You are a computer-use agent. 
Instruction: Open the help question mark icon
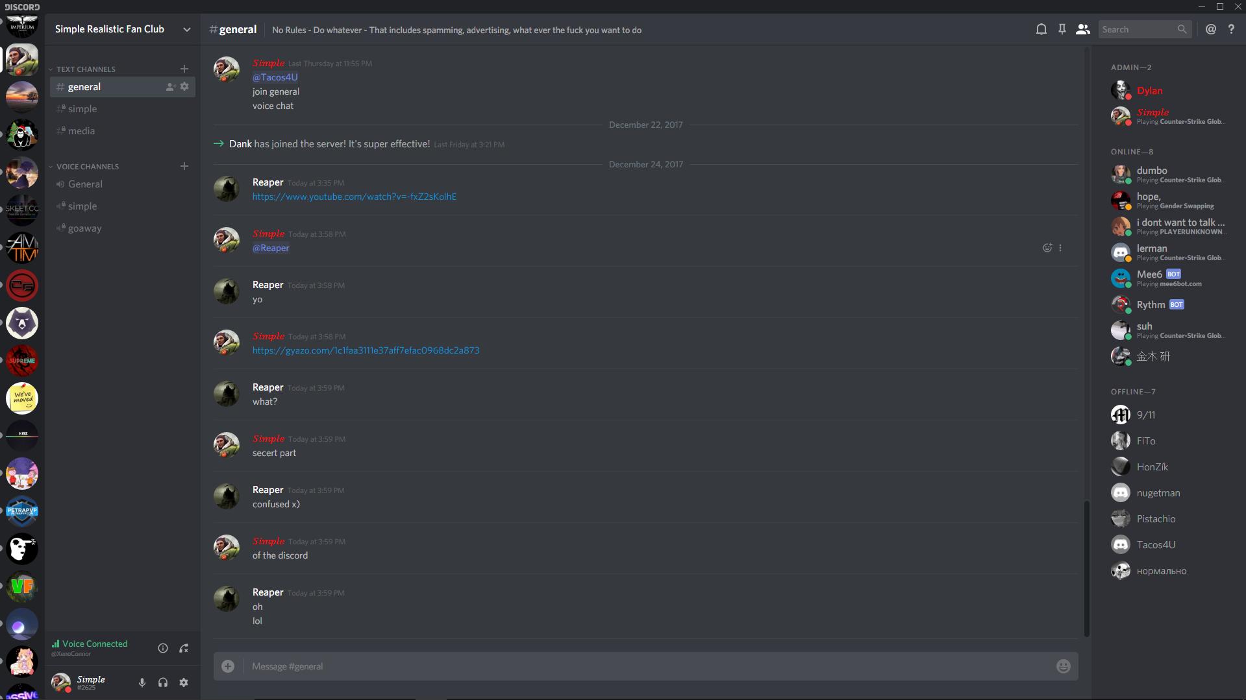[1231, 29]
